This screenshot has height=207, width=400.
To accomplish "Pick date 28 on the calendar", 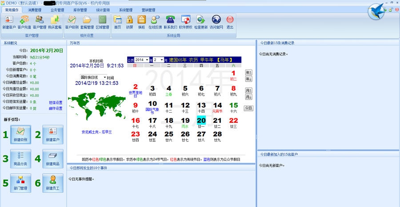I will [x=217, y=136].
